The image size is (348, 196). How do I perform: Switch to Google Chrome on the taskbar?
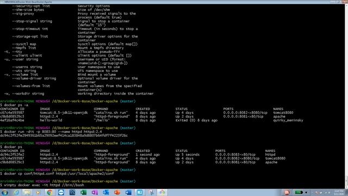tap(49, 192)
